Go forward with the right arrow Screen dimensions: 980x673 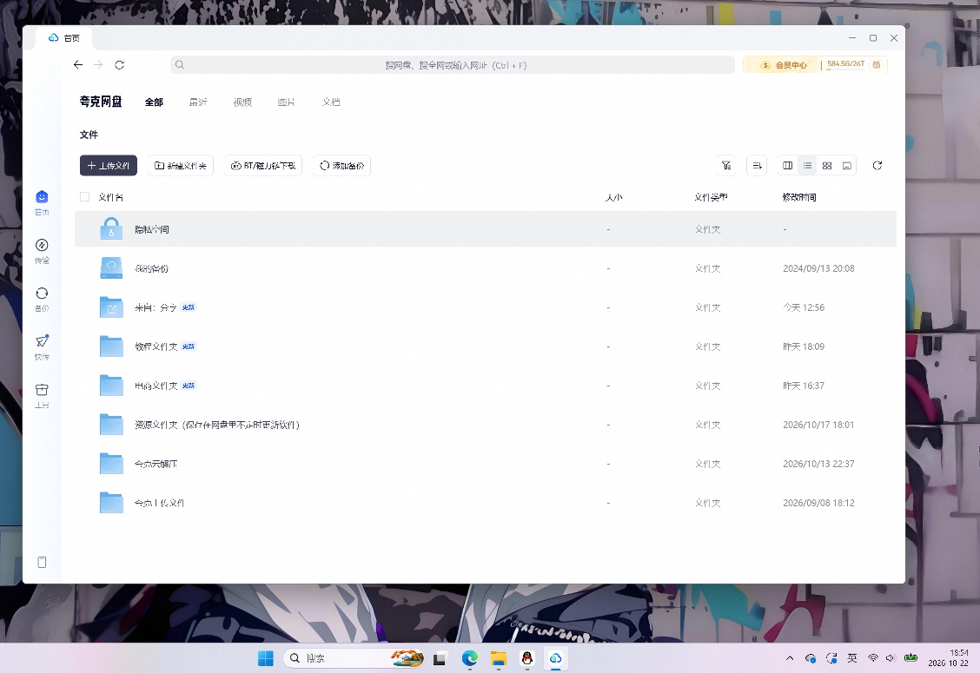98,65
